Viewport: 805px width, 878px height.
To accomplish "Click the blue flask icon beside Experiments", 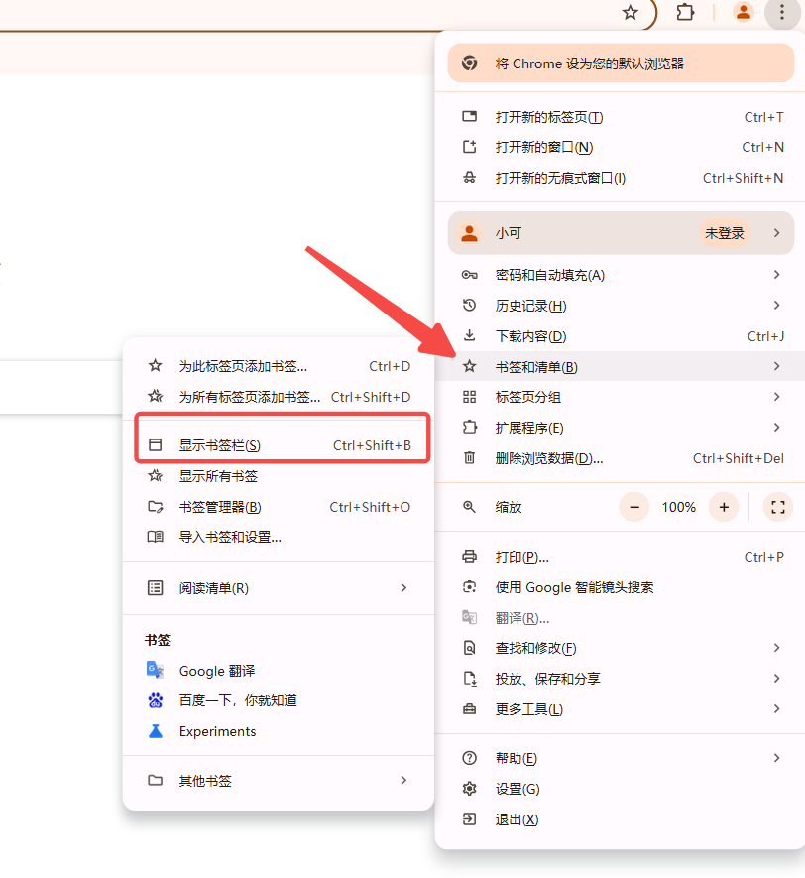I will coord(155,731).
